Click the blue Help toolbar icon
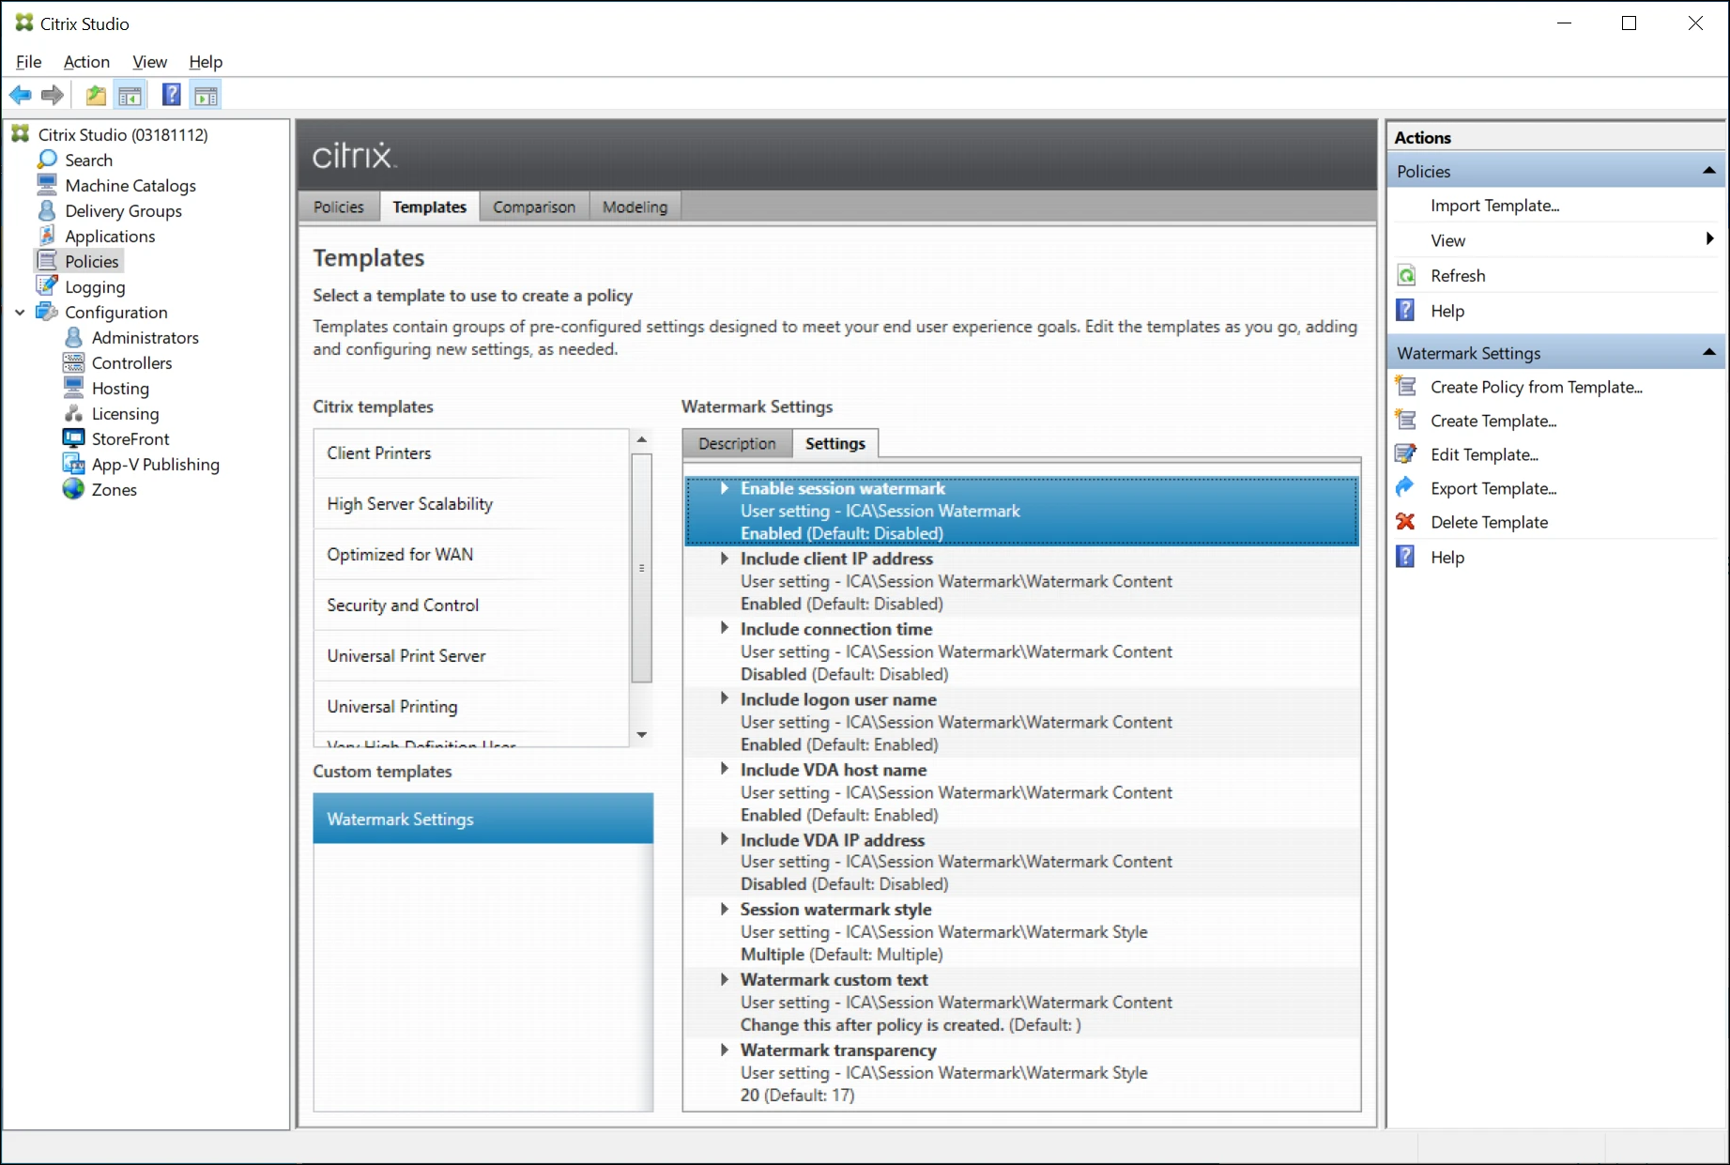This screenshot has width=1730, height=1165. point(171,95)
